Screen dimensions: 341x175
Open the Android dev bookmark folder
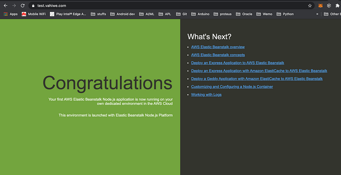pos(122,14)
